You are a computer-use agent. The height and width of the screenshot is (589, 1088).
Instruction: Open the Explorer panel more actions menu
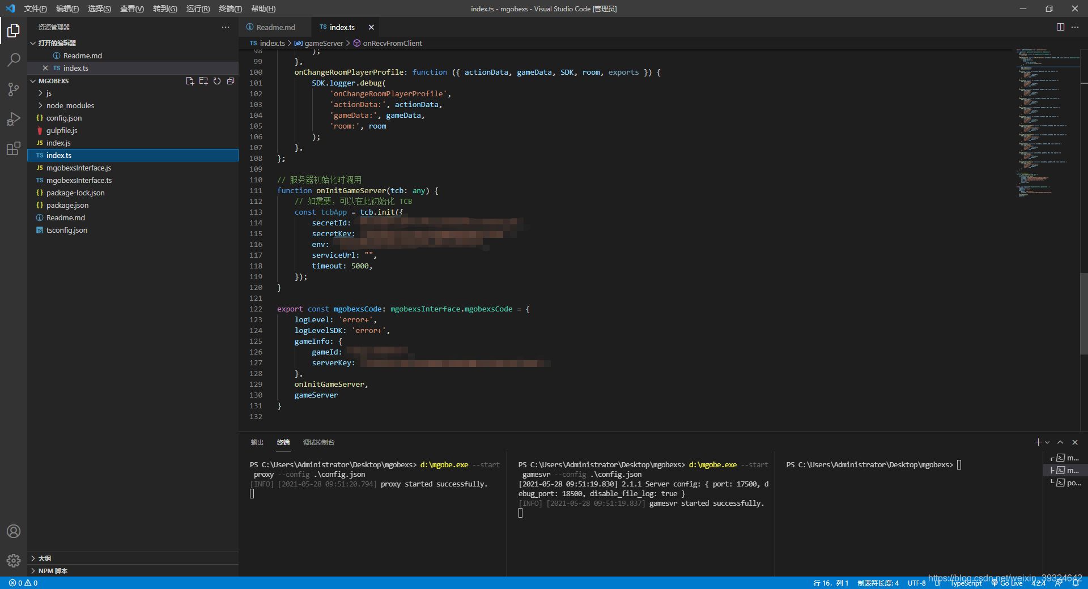tap(226, 27)
